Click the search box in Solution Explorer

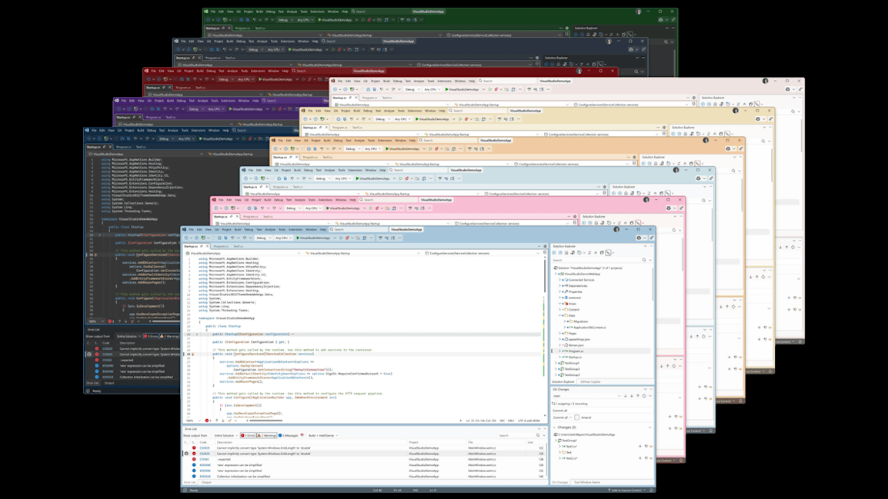(593, 261)
